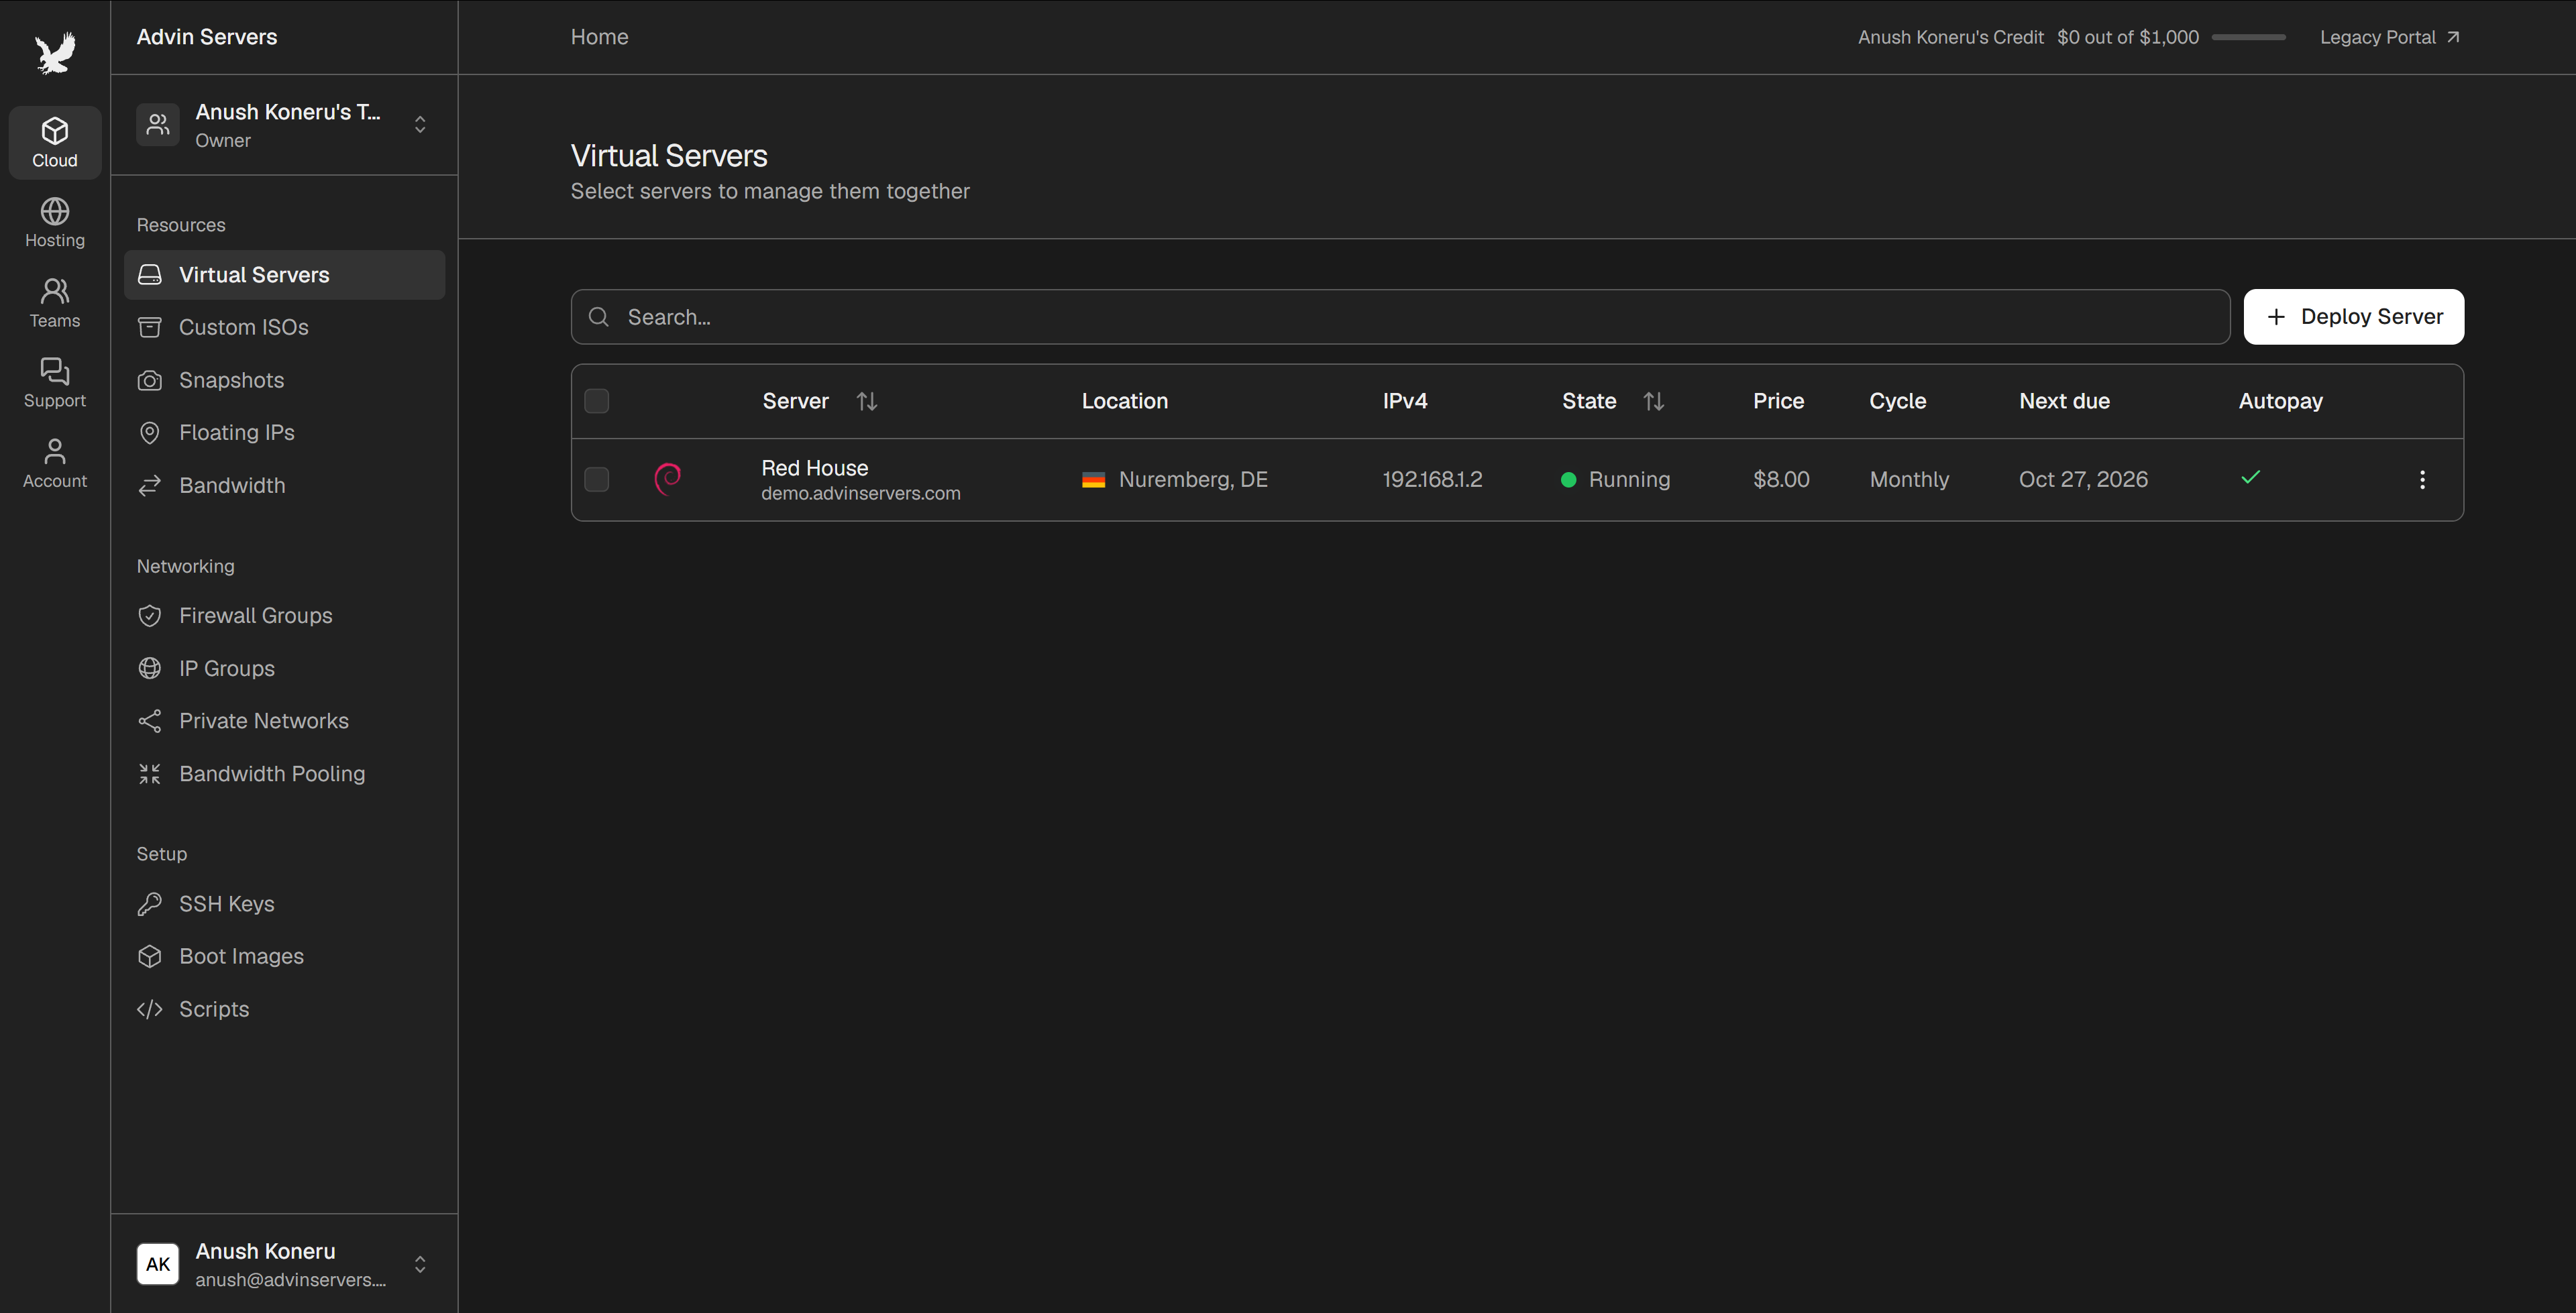
Task: Select the Red House server checkbox
Action: (597, 480)
